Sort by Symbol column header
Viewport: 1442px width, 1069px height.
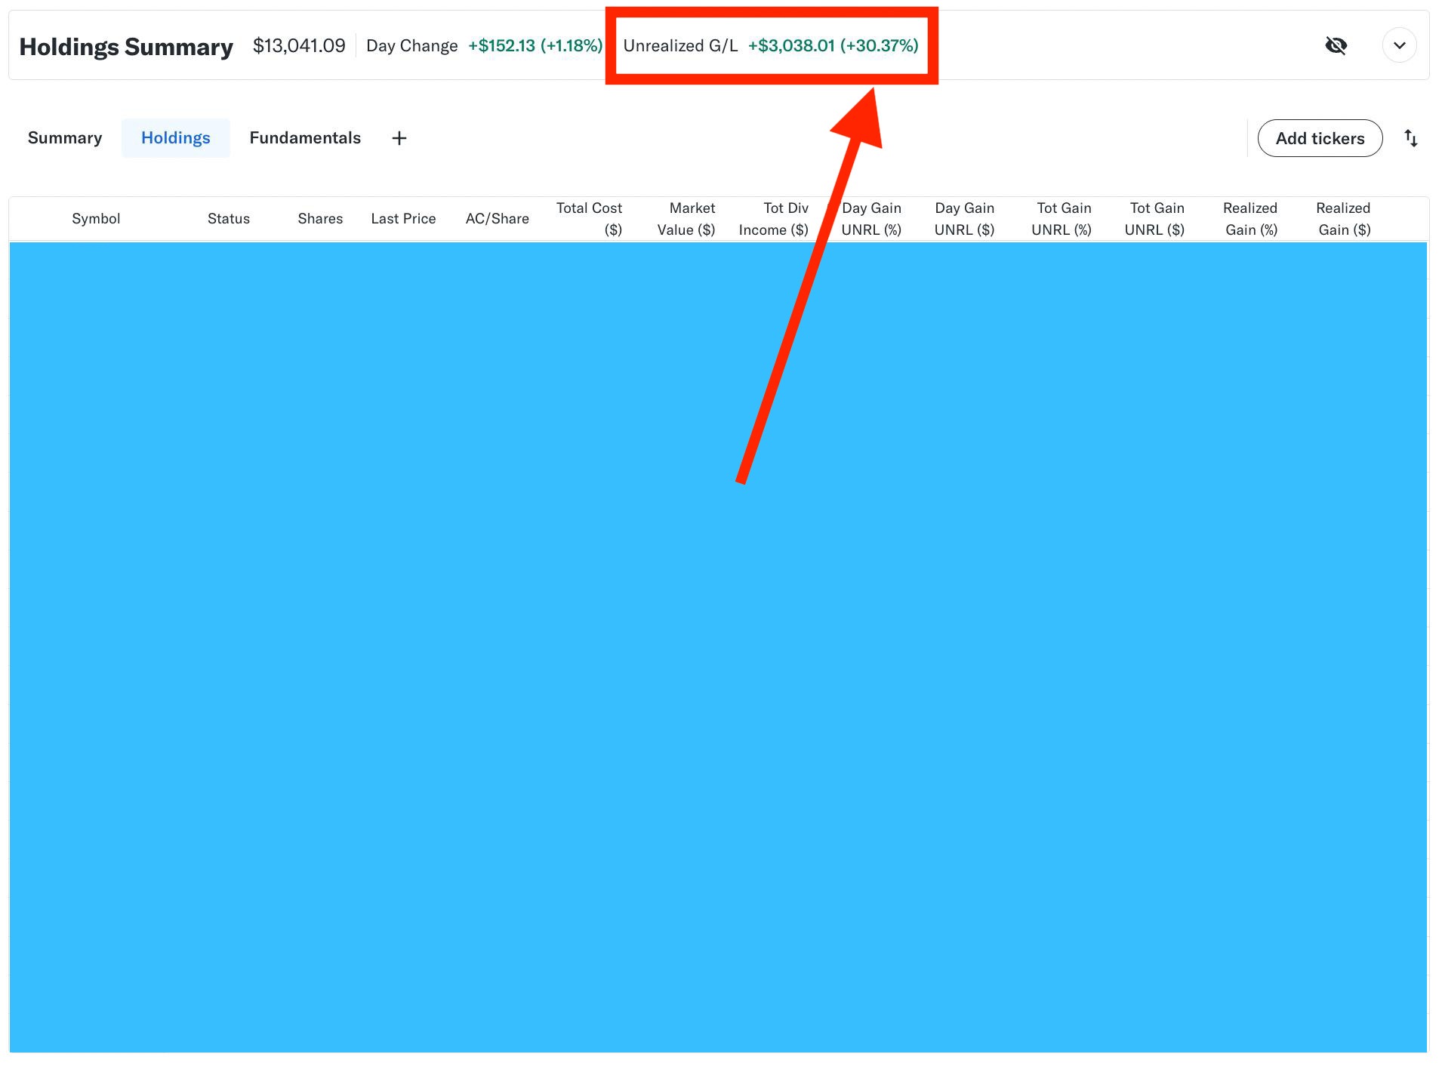pyautogui.click(x=96, y=219)
